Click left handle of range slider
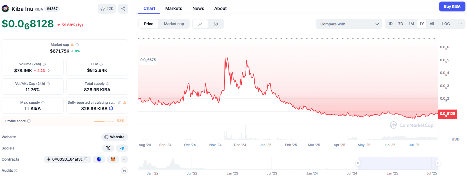The image size is (467, 177). click(358, 163)
